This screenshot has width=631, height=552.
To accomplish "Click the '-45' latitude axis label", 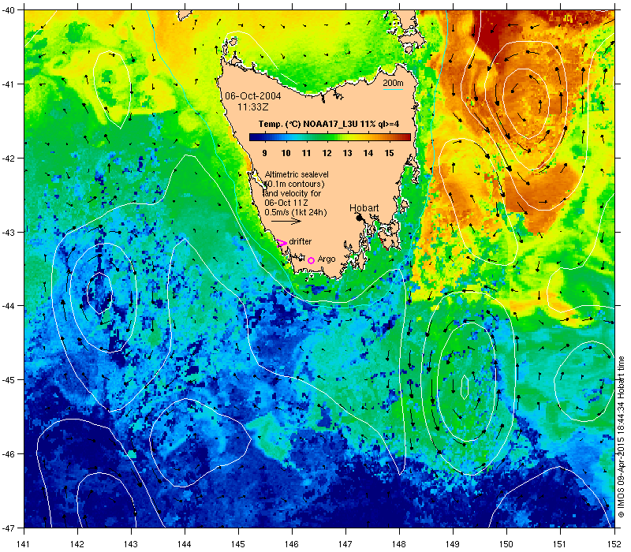I will click(8, 380).
